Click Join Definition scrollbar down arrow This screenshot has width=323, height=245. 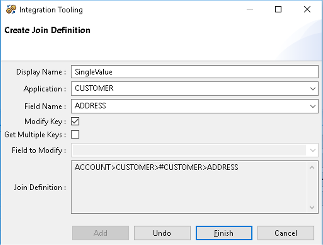(312, 207)
